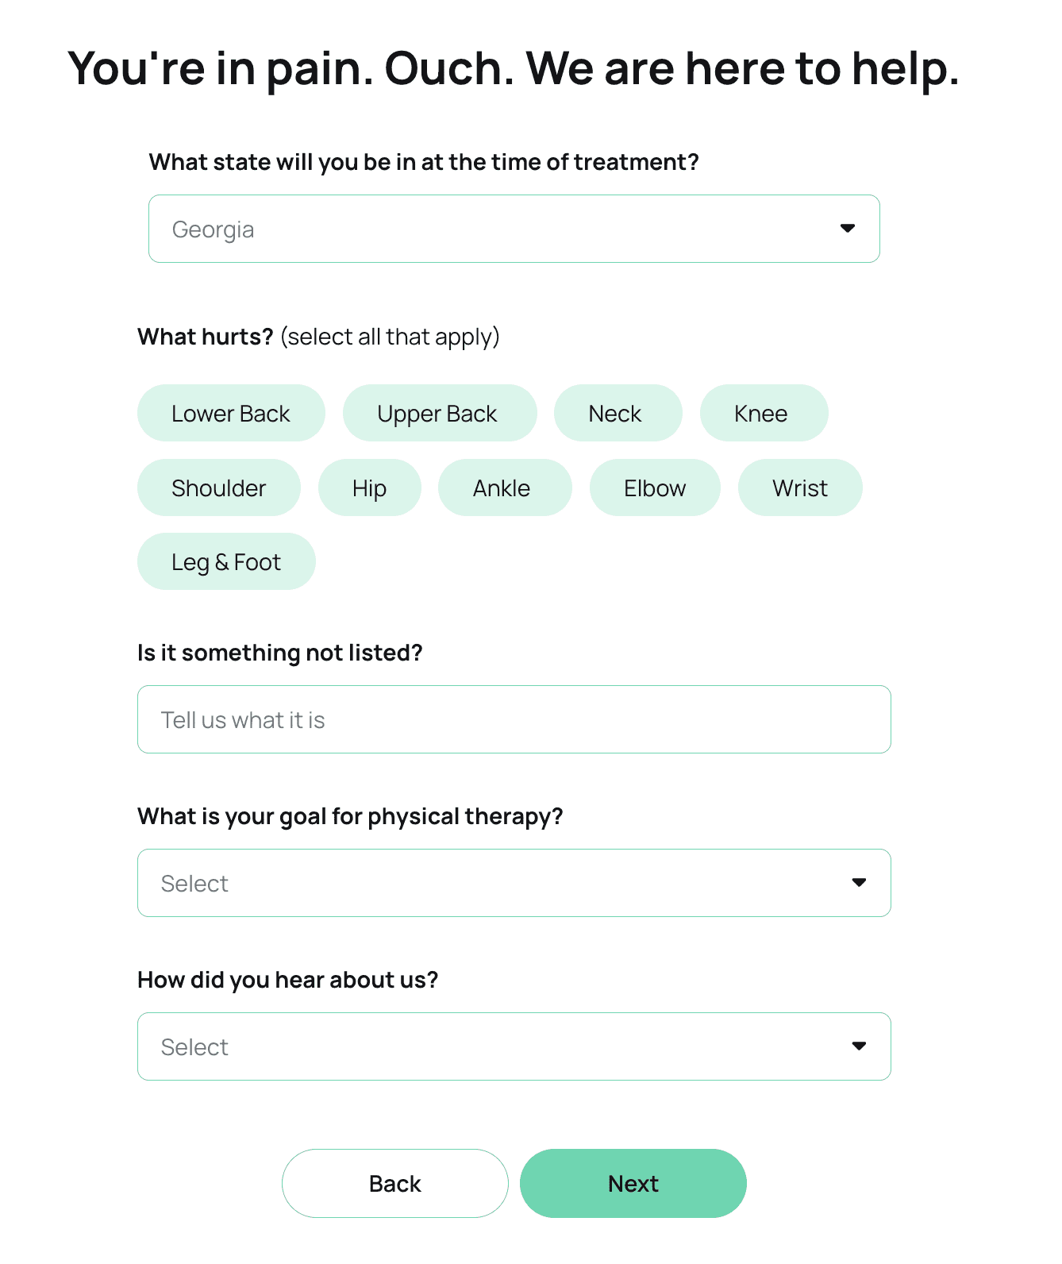Image resolution: width=1062 pixels, height=1264 pixels.
Task: Expand the state selector chevron
Action: point(848,228)
